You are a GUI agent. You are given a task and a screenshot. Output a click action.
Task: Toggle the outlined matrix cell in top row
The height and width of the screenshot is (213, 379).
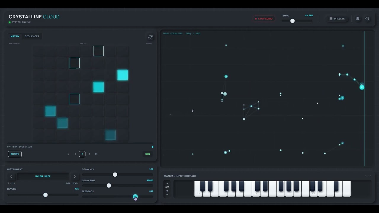[x=98, y=51]
